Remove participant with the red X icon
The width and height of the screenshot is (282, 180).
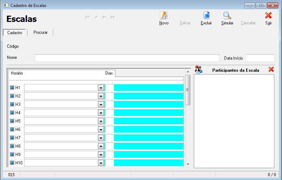271,70
